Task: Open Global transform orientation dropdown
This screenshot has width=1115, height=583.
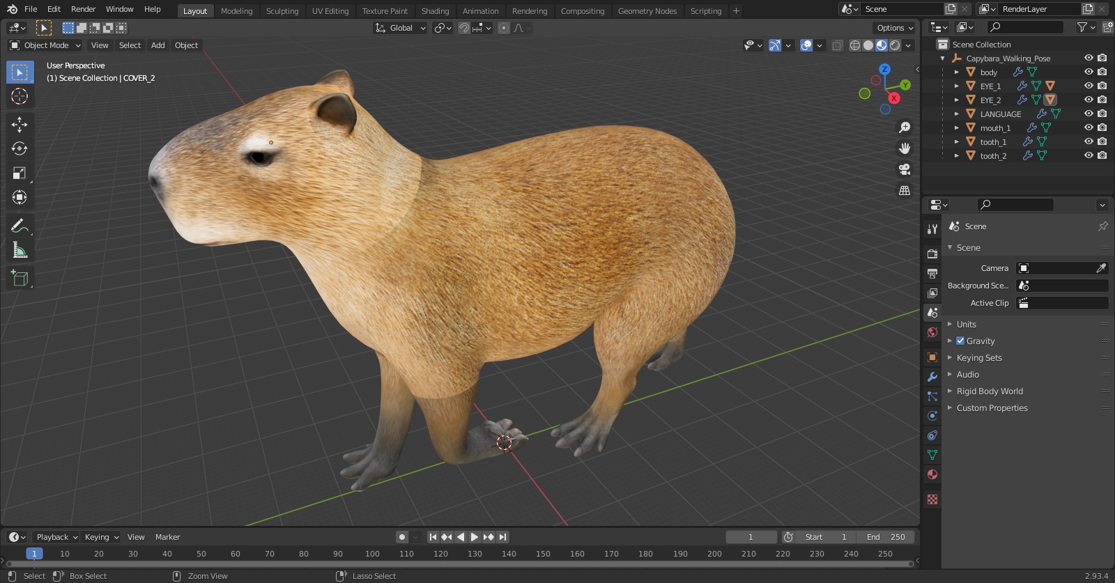Action: pyautogui.click(x=400, y=28)
